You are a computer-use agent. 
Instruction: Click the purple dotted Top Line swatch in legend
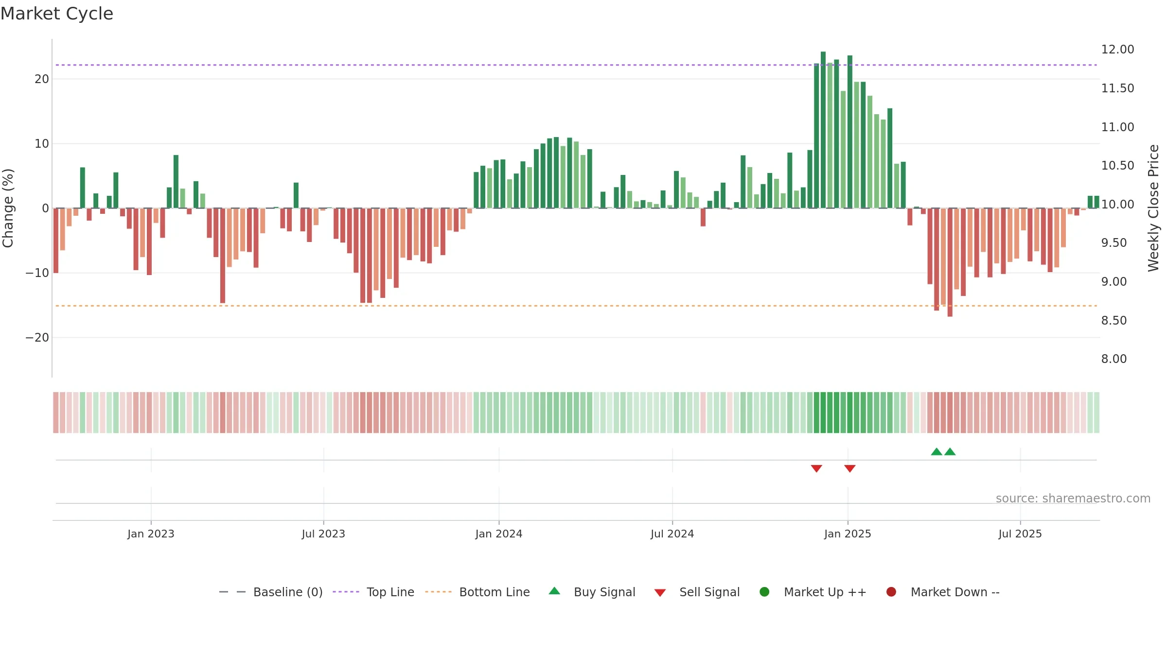[x=346, y=592]
